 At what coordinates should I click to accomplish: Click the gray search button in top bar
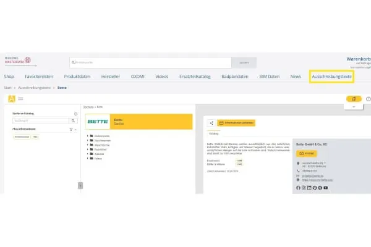[x=244, y=62]
